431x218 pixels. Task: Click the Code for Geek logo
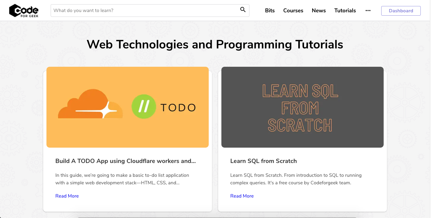(x=24, y=11)
